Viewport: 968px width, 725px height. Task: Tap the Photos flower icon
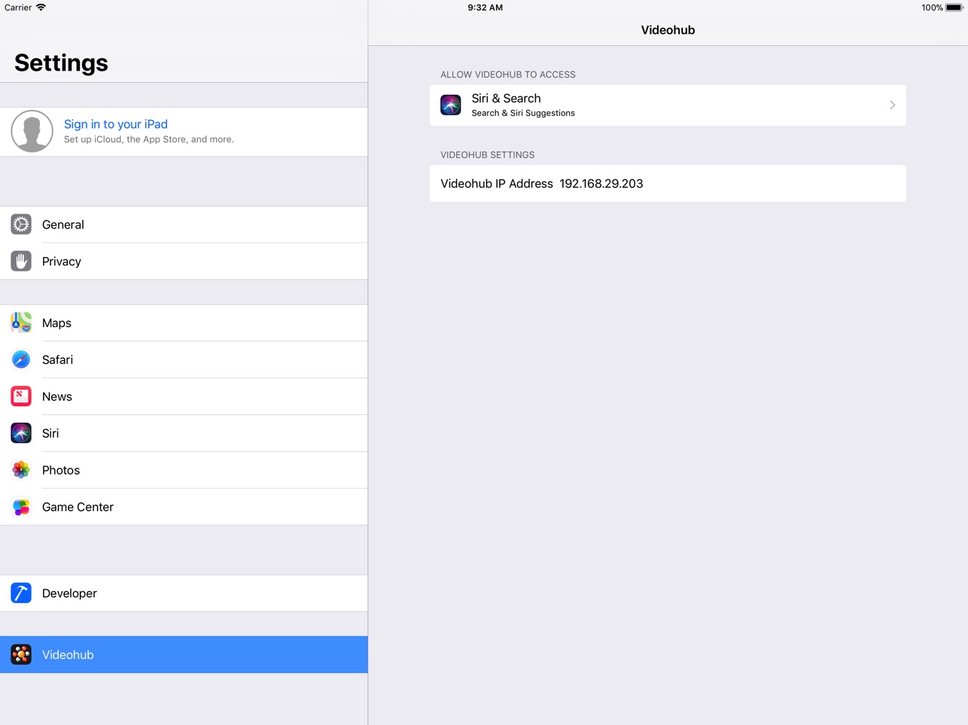(21, 470)
